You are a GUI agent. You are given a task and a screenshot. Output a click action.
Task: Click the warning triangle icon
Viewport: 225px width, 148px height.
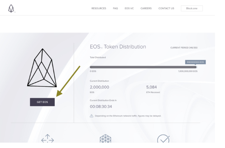(x=91, y=116)
